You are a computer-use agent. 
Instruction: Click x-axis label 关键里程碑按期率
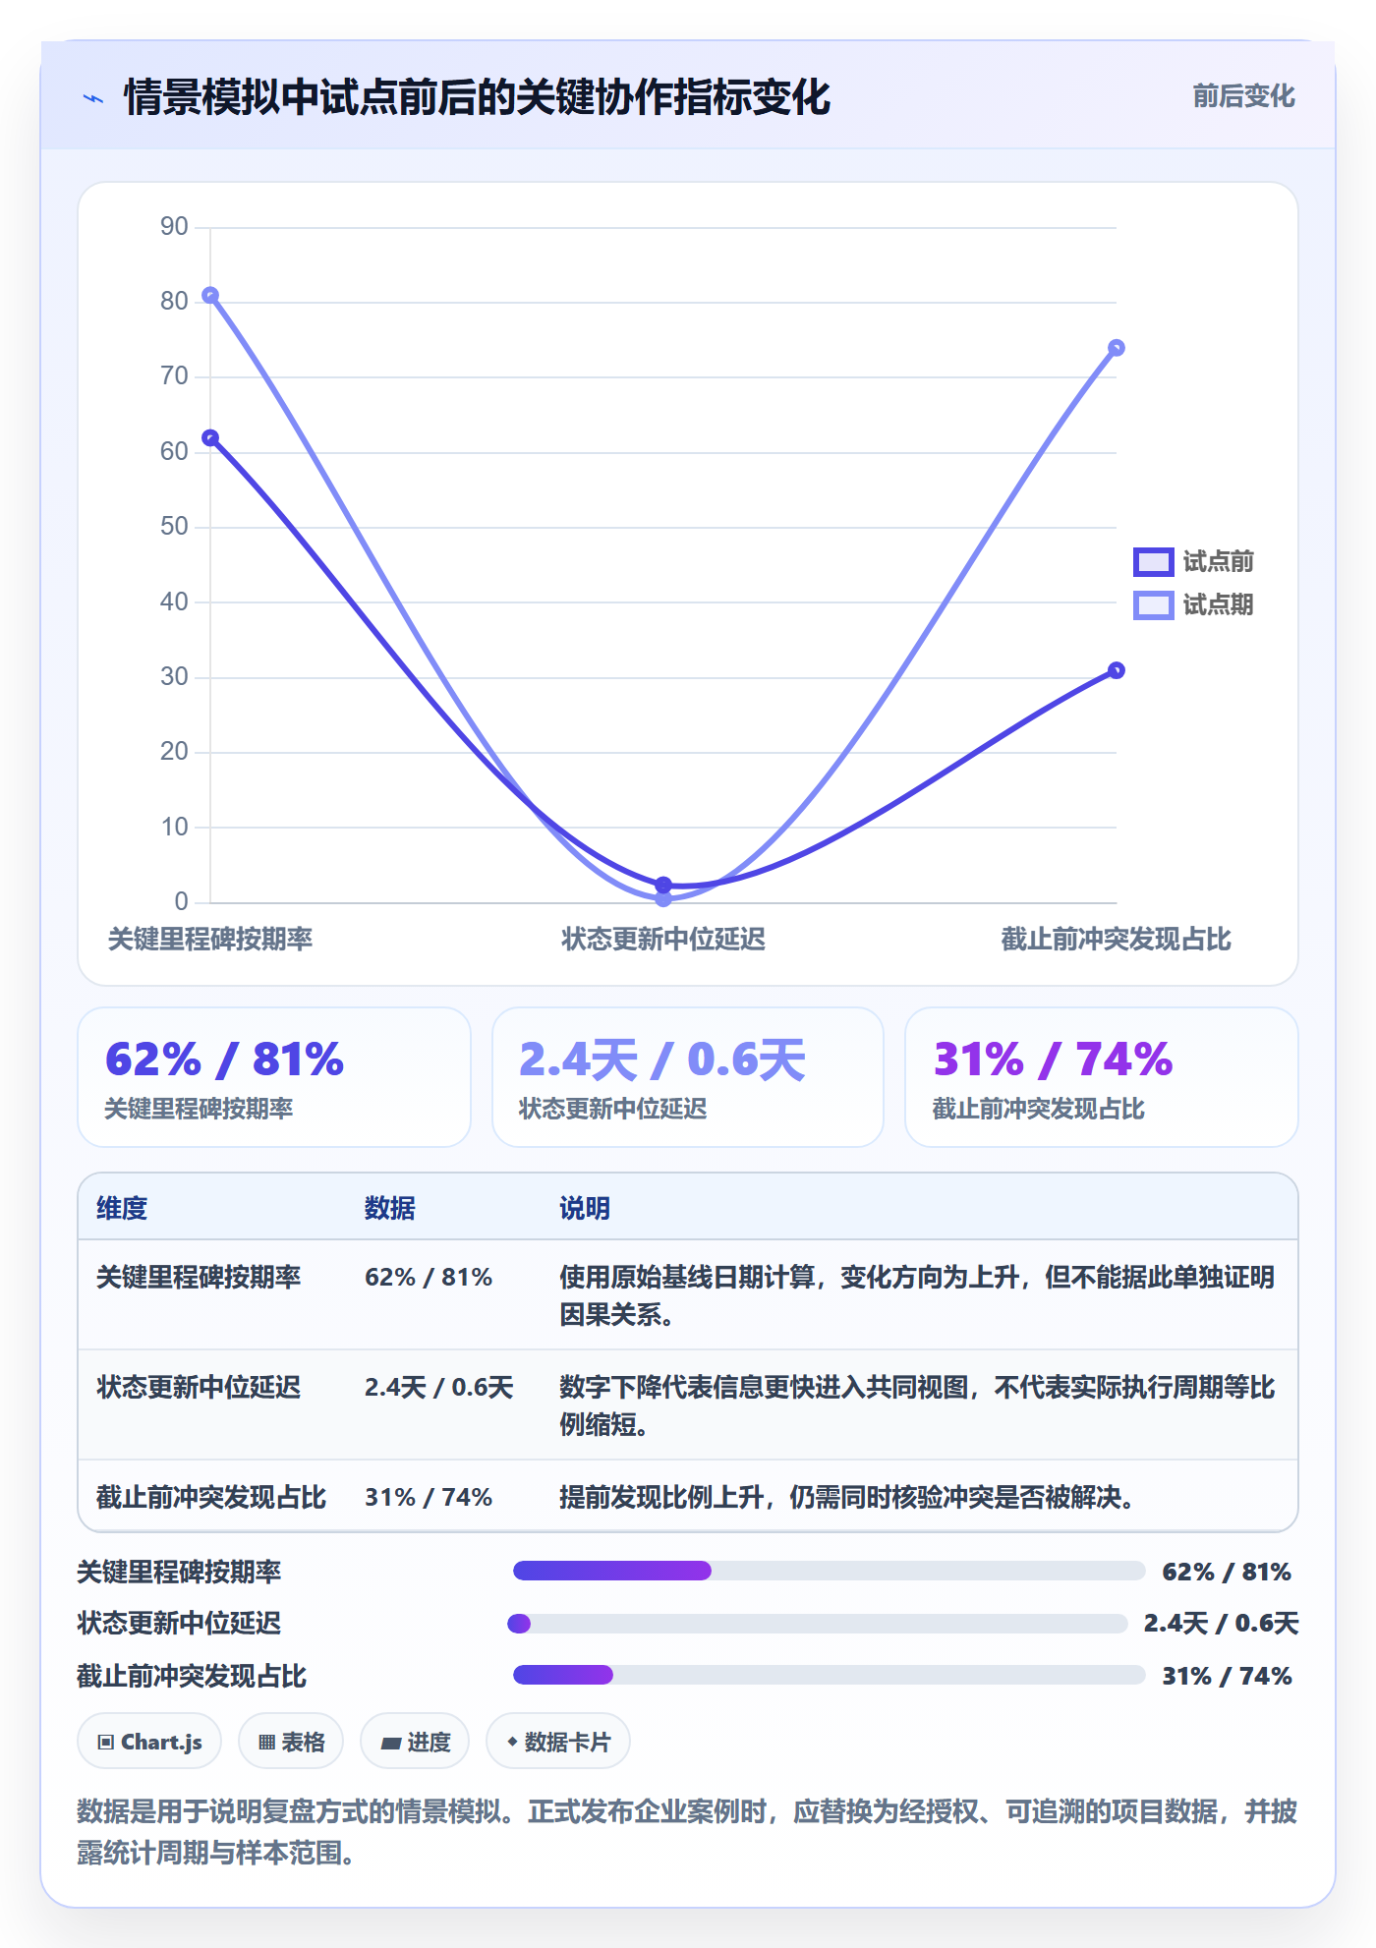tap(210, 939)
